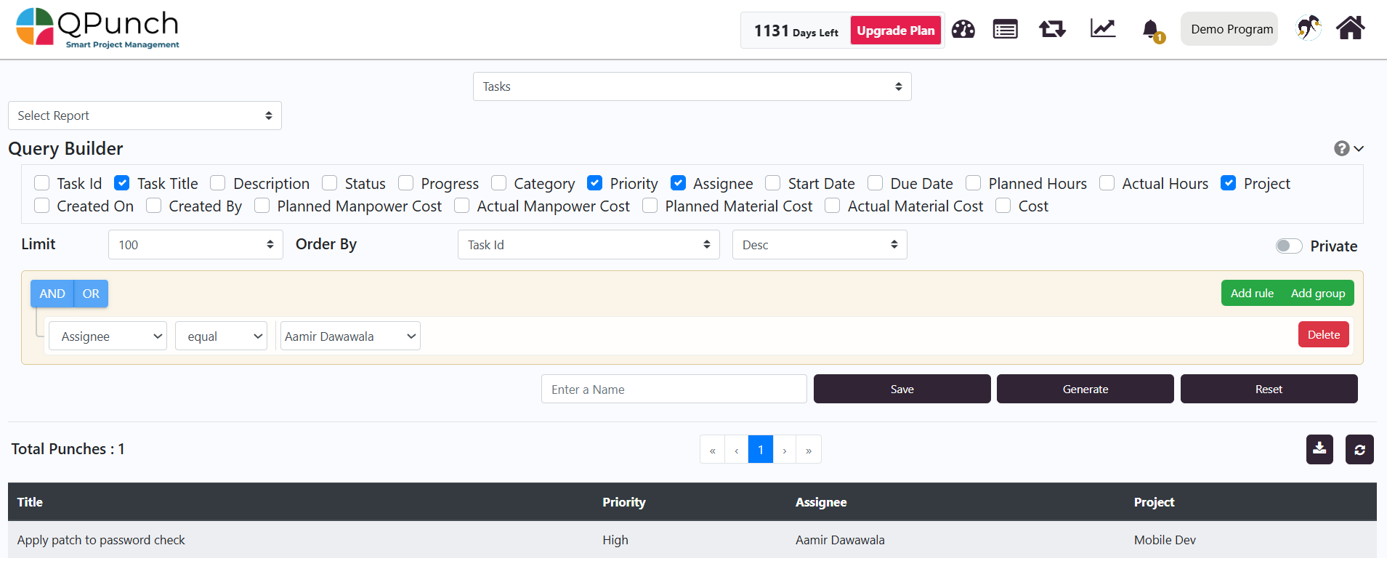Open the Select Report dropdown
The height and width of the screenshot is (561, 1387).
(145, 116)
